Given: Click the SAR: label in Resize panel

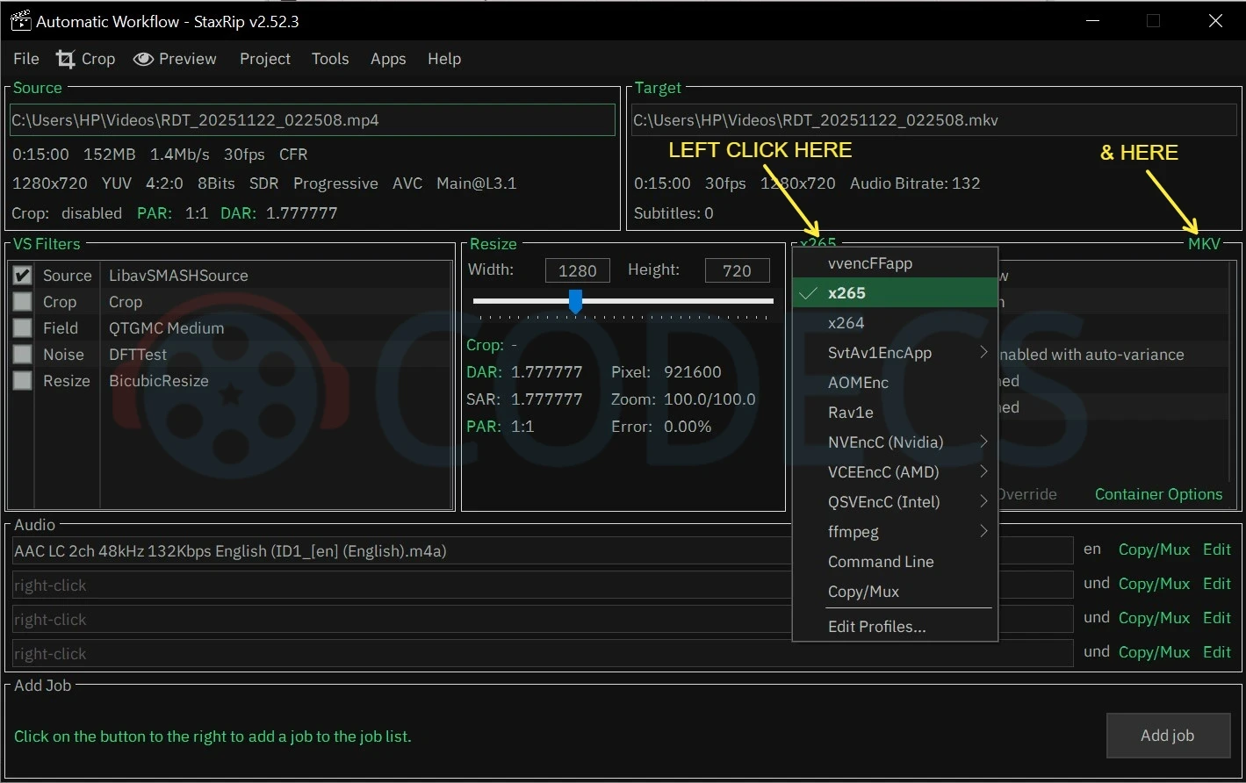Looking at the screenshot, I should point(484,399).
